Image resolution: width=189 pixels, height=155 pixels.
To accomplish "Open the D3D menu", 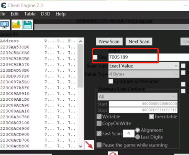I will (46, 14).
